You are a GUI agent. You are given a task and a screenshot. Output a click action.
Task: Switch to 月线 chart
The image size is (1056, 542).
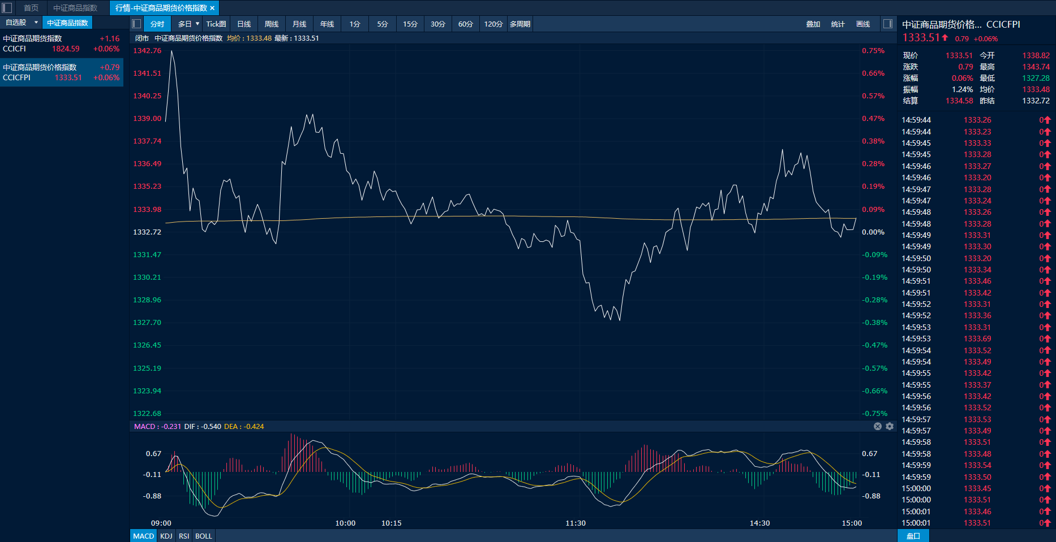click(299, 24)
